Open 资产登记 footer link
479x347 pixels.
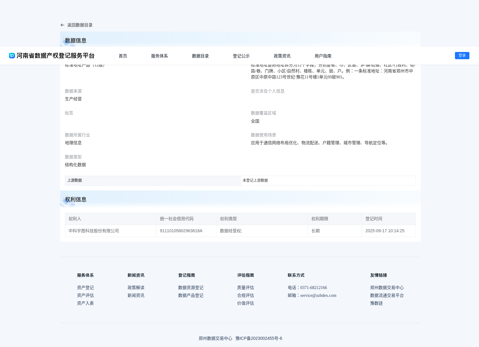coord(85,288)
